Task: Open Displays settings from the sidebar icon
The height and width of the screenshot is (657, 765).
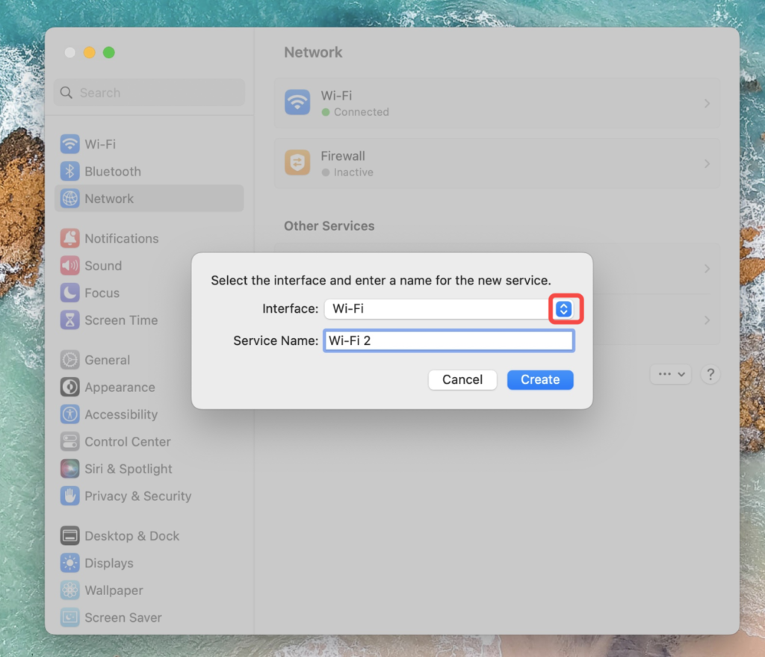Action: tap(69, 563)
